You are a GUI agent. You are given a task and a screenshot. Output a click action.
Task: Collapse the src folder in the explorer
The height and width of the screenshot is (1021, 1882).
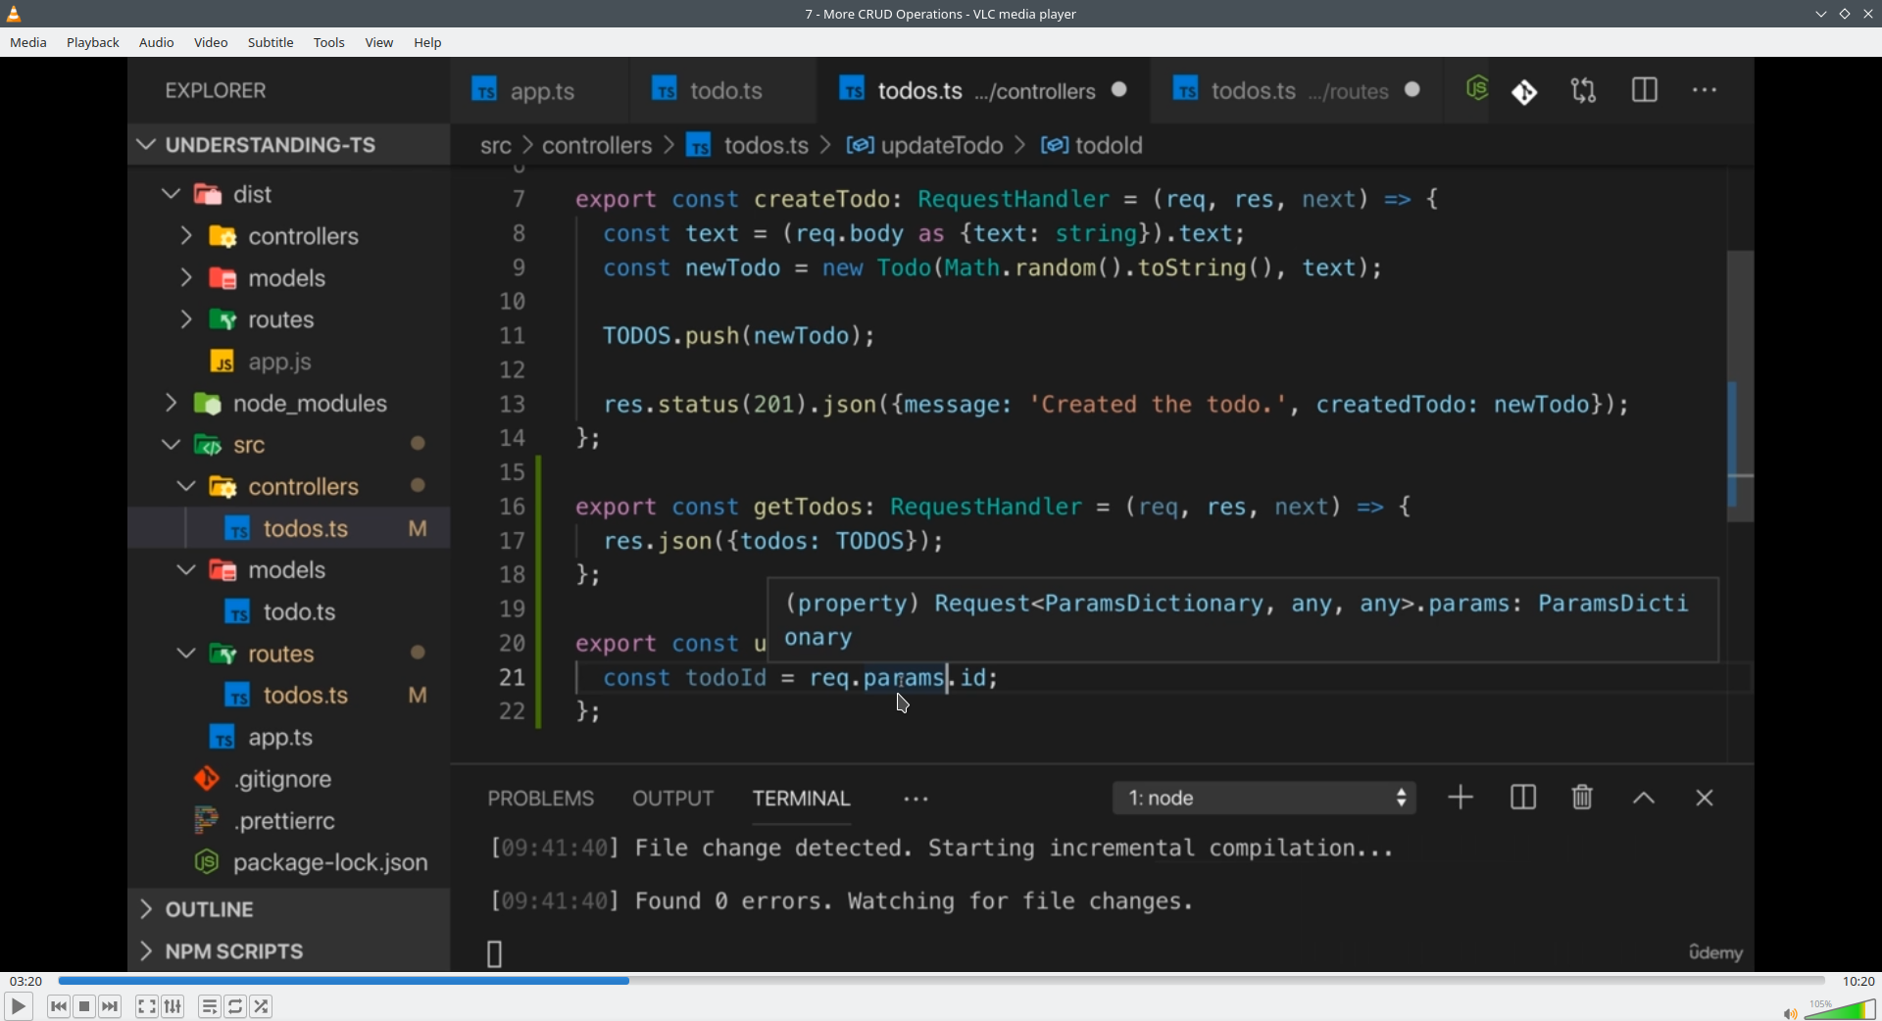(x=170, y=445)
